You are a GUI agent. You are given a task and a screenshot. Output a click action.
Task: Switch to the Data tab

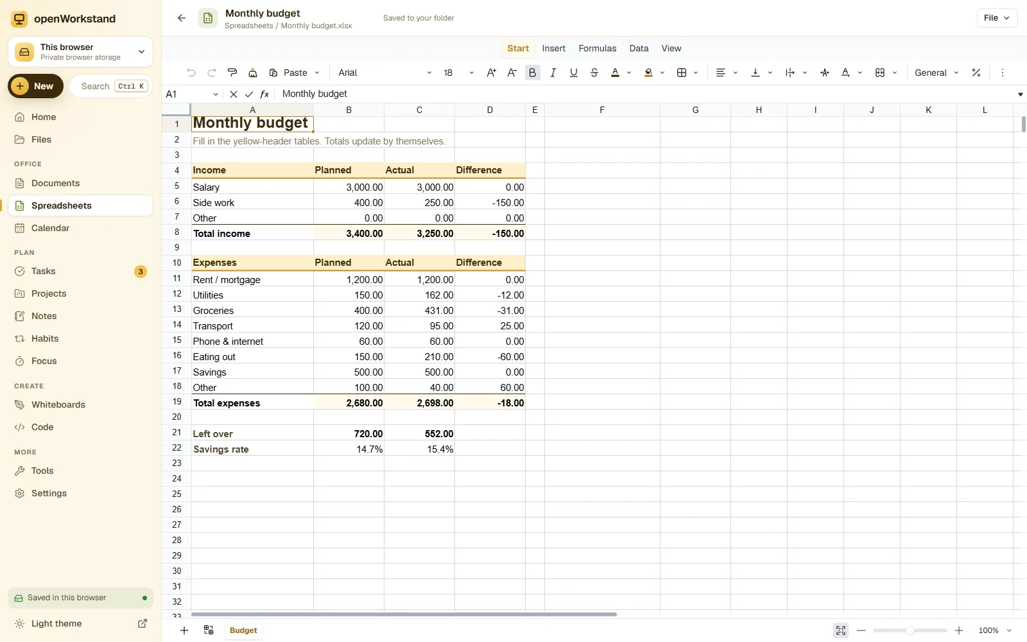[x=639, y=48]
